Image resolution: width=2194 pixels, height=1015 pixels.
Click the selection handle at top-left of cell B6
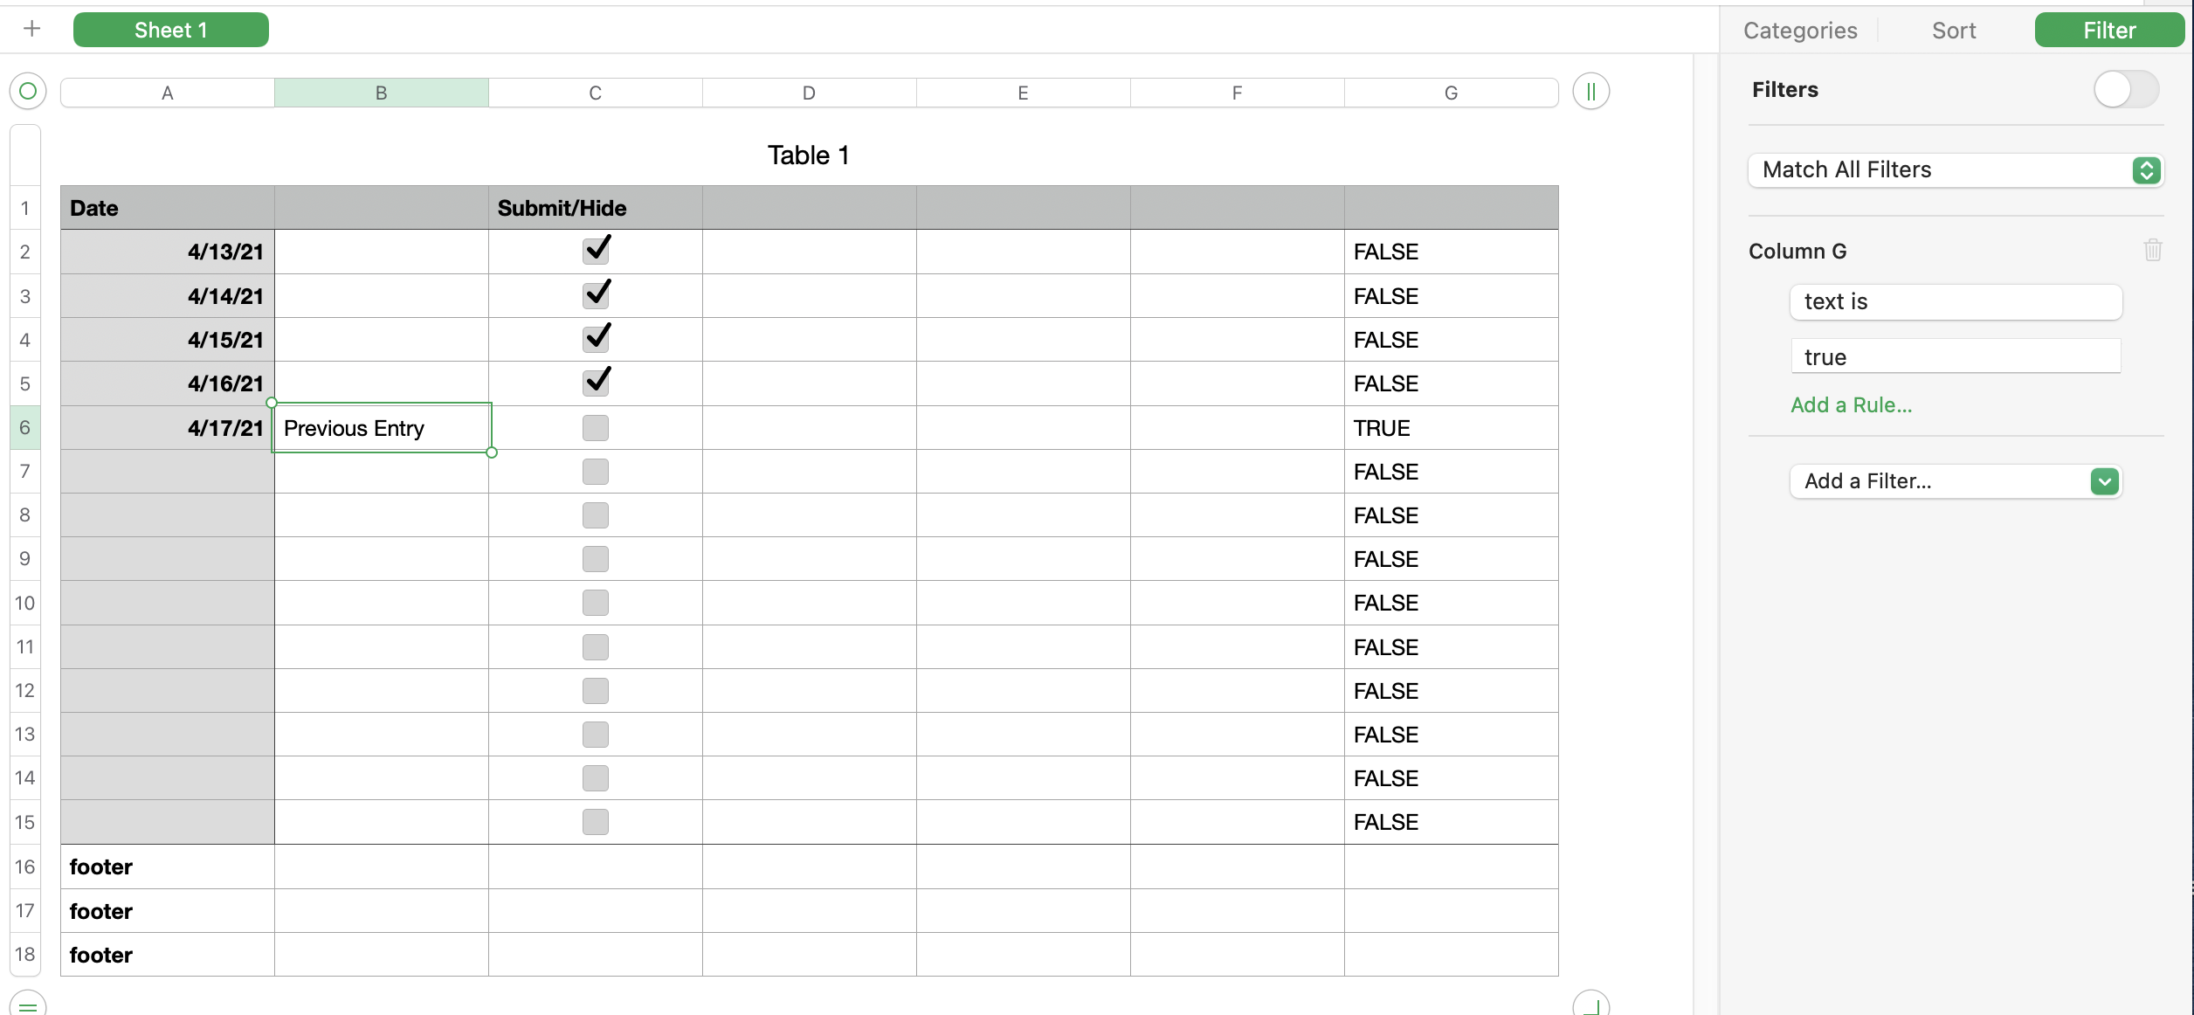tap(272, 403)
